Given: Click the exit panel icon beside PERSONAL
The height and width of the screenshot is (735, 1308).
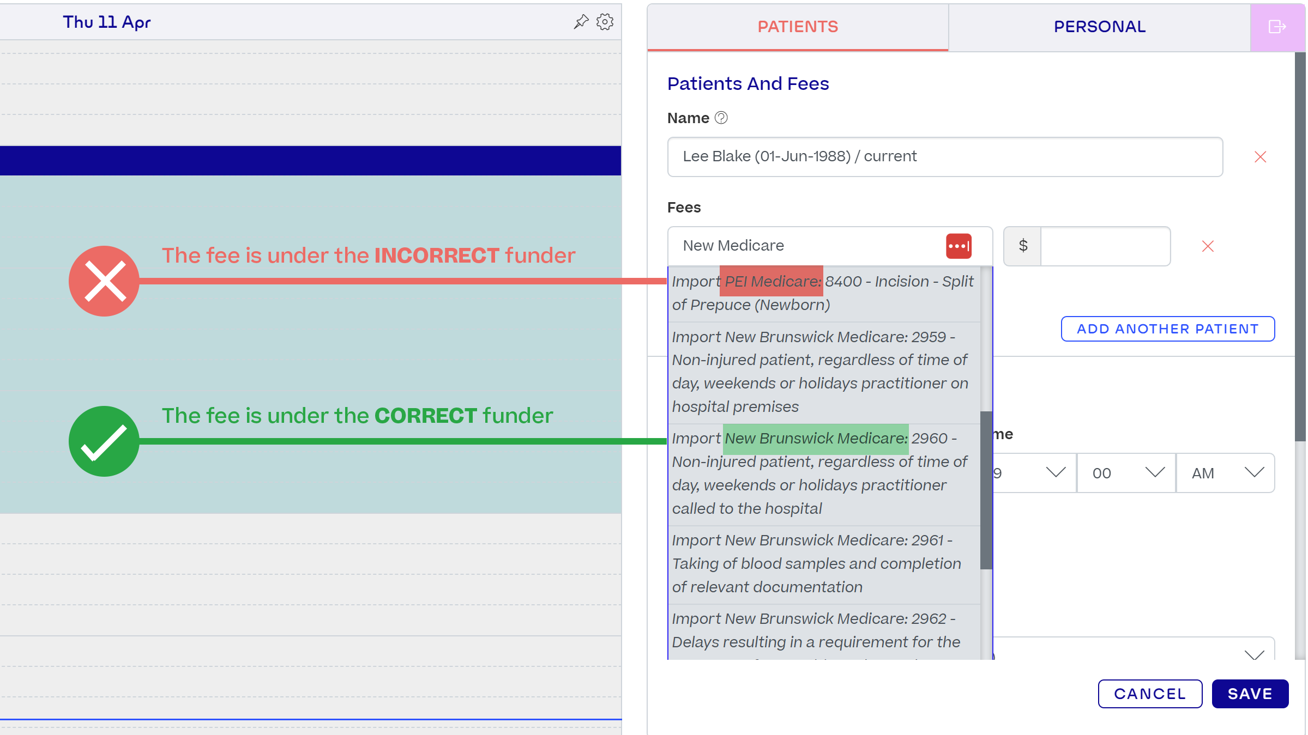Looking at the screenshot, I should [x=1277, y=27].
